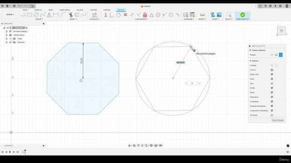Screen dimensions: 291x163
Task: Select the Sketch Dimension tool
Action: pyautogui.click(x=55, y=15)
